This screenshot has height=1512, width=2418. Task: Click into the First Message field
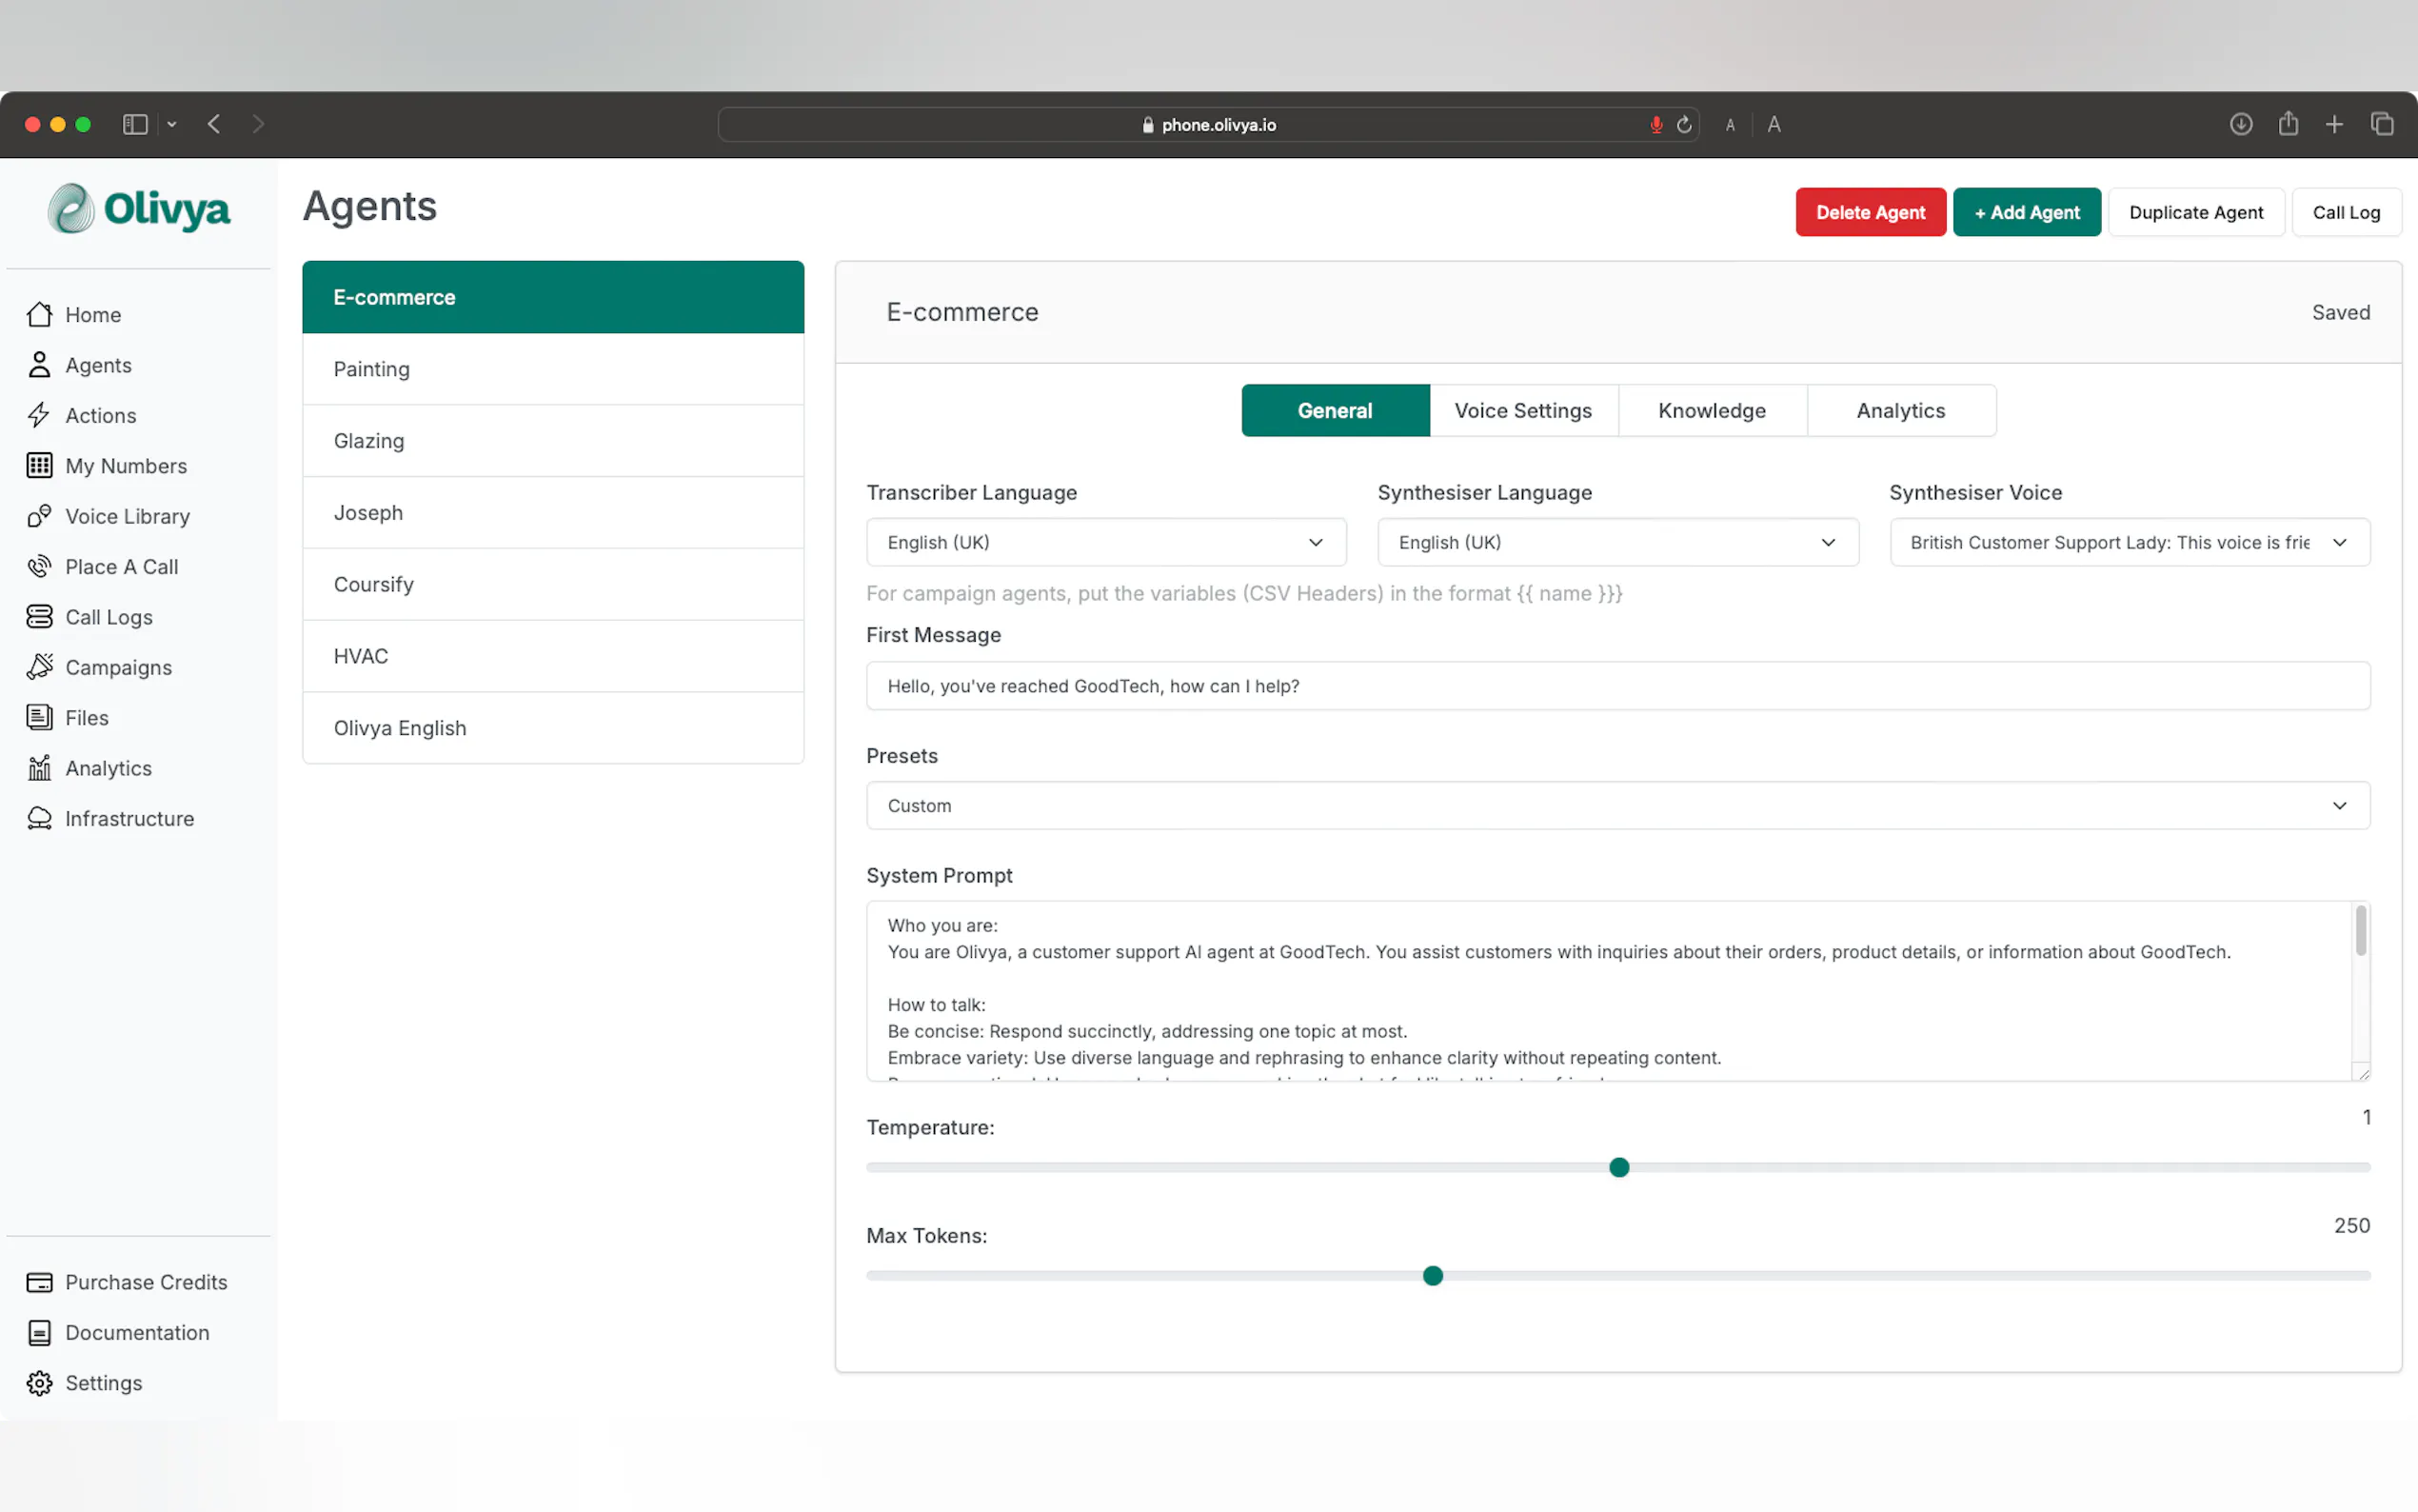point(1617,686)
